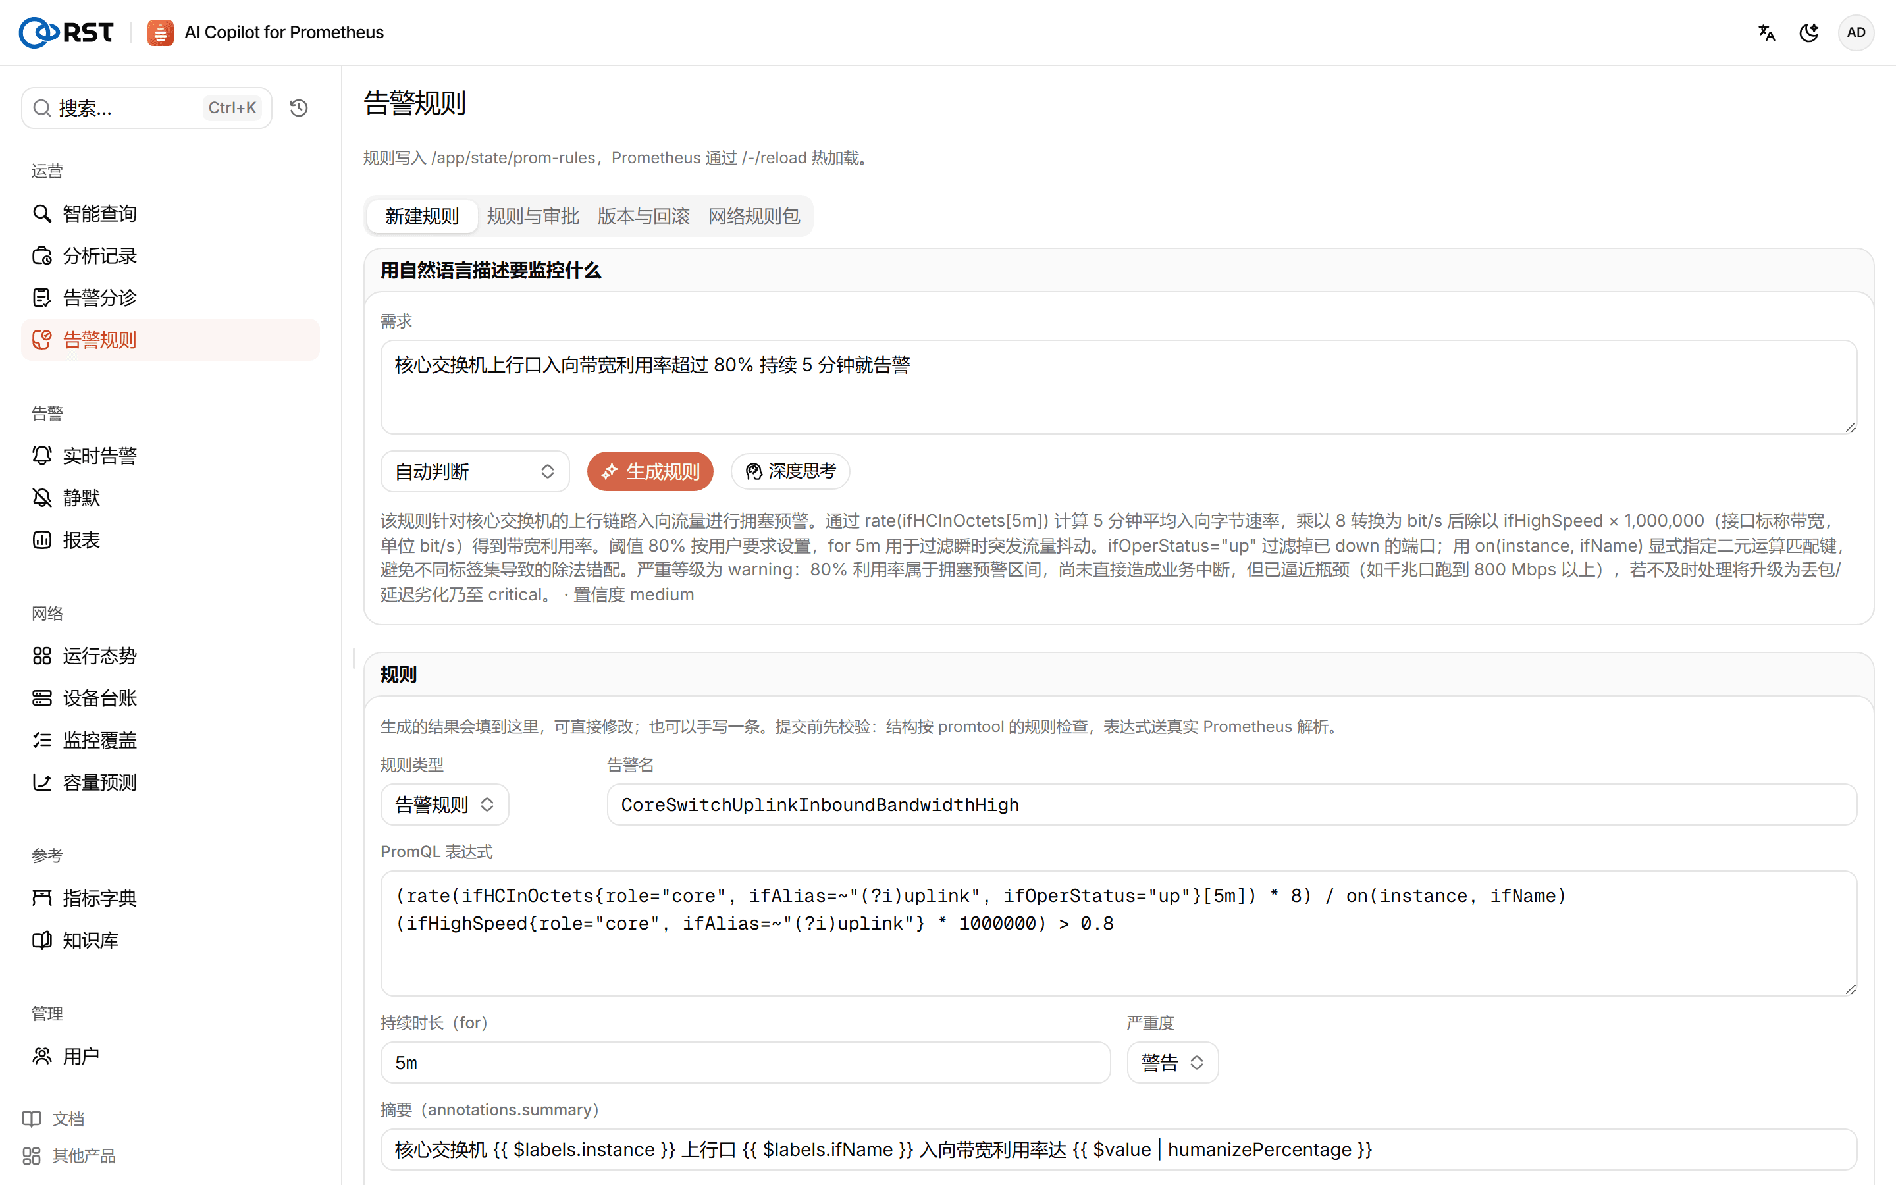Expand the 规则类型 告警规则 dropdown
This screenshot has width=1896, height=1185.
coord(444,804)
